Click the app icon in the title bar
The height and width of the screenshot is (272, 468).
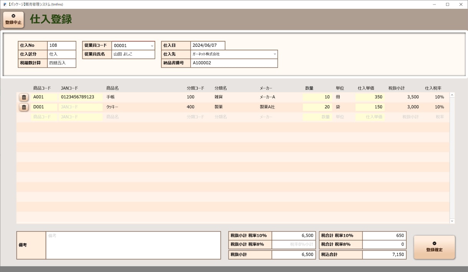[x=4, y=4]
